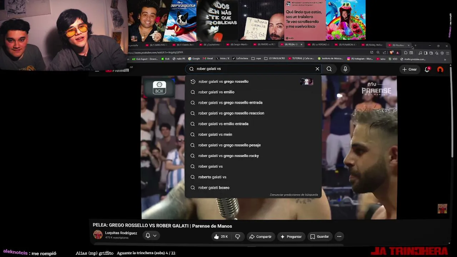
Task: Click the Crear button
Action: tap(410, 69)
